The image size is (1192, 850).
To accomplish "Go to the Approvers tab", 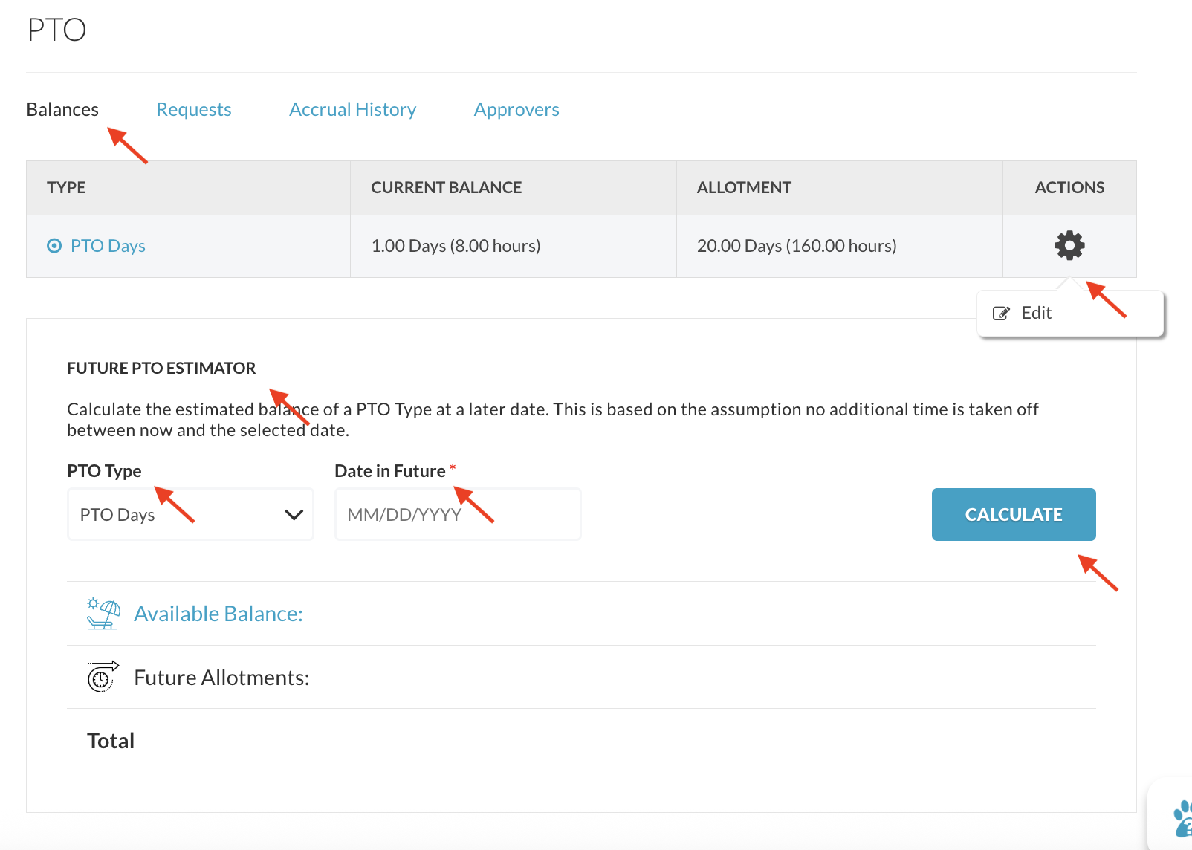I will pyautogui.click(x=516, y=109).
